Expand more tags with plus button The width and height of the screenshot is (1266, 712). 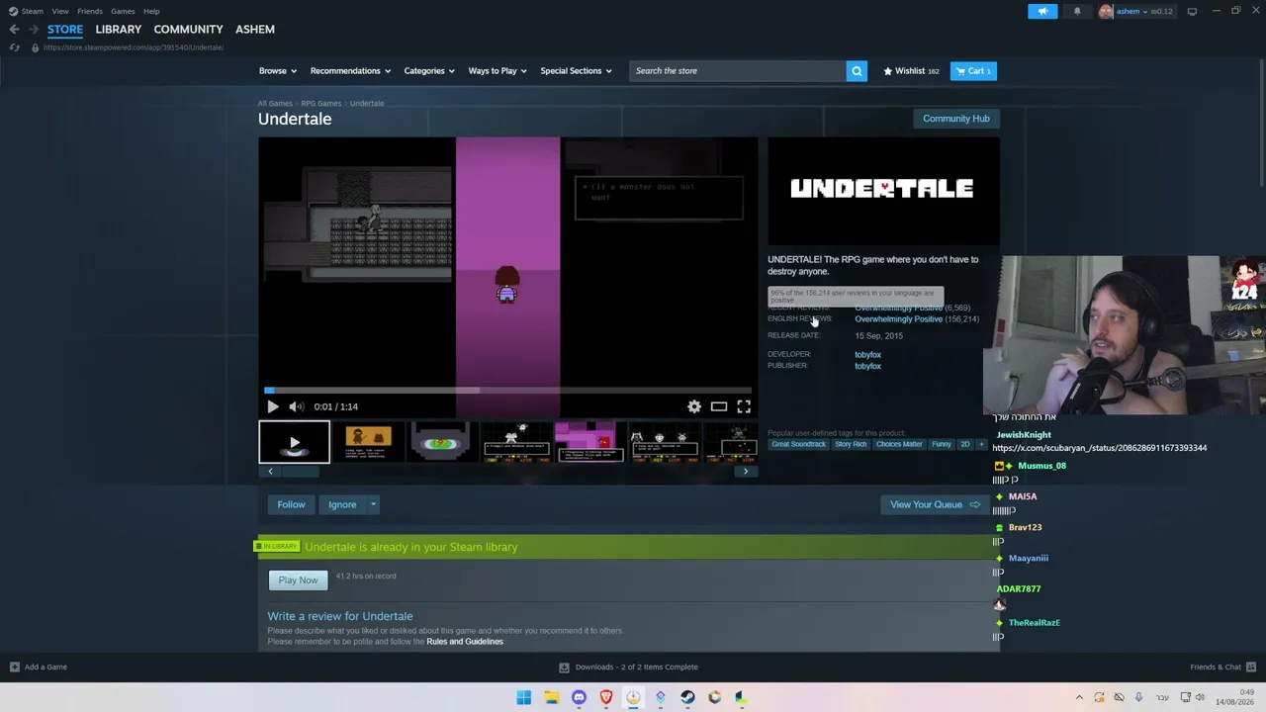tap(981, 444)
